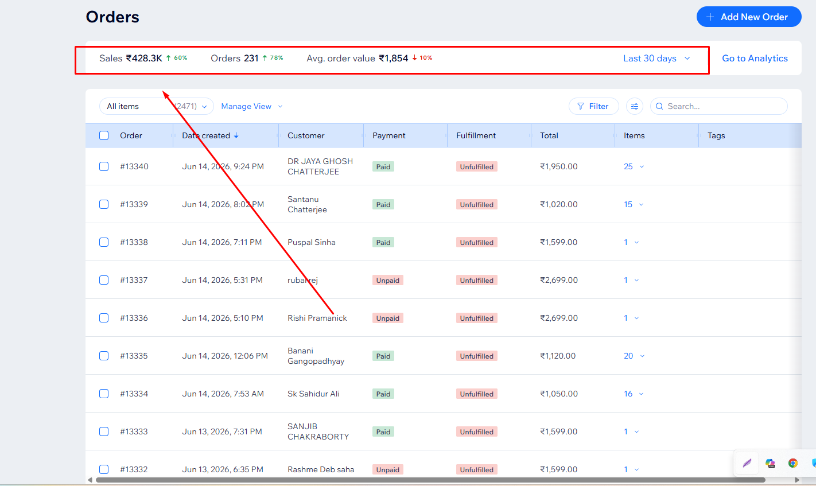
Task: Click the Paid badge for order #13334
Action: (383, 394)
